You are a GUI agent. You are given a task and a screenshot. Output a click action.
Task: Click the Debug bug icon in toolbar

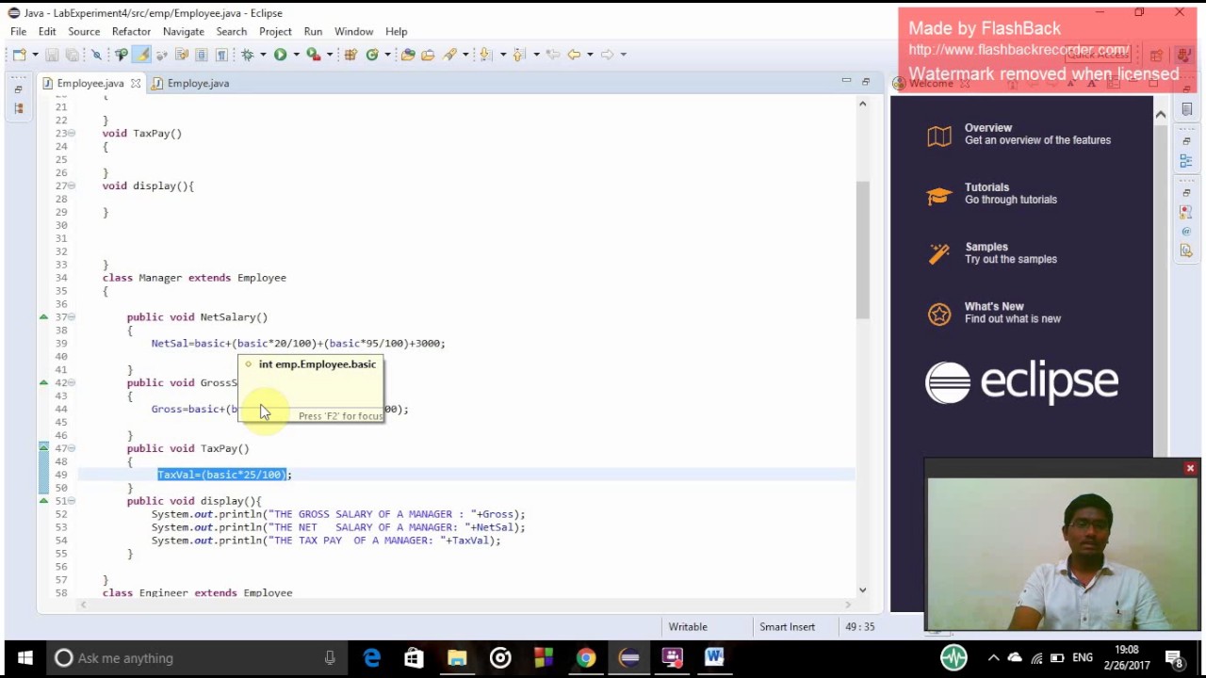click(x=248, y=55)
